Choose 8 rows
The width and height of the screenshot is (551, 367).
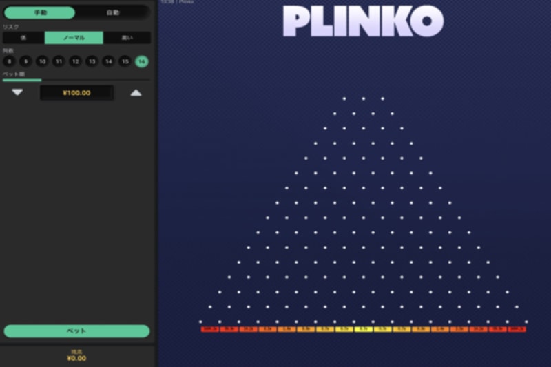pyautogui.click(x=9, y=61)
